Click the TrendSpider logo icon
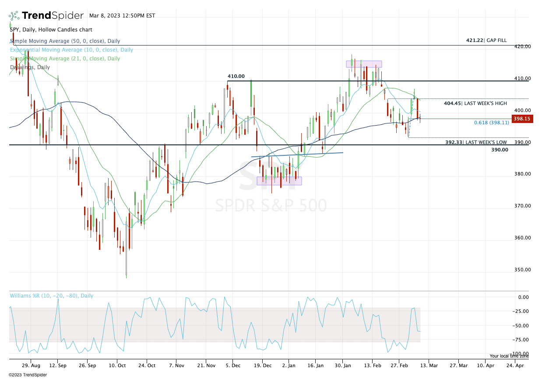 [x=14, y=16]
